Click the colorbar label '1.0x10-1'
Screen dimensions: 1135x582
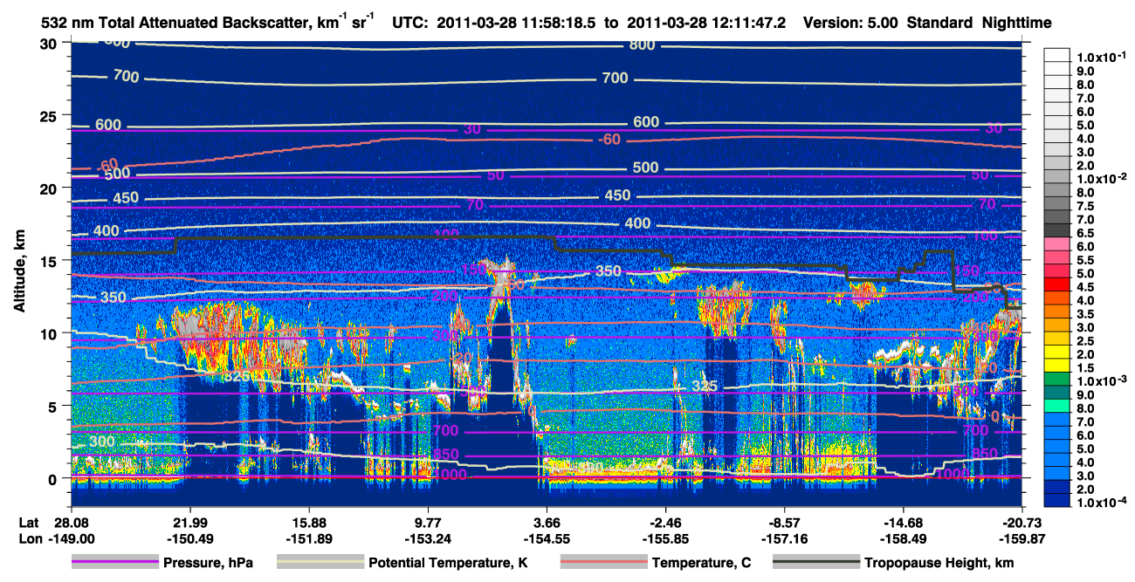[x=1102, y=57]
